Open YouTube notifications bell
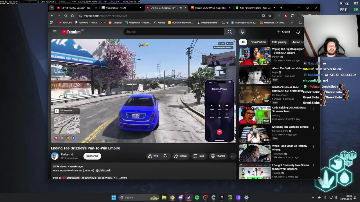360x202 pixels. 298,32
